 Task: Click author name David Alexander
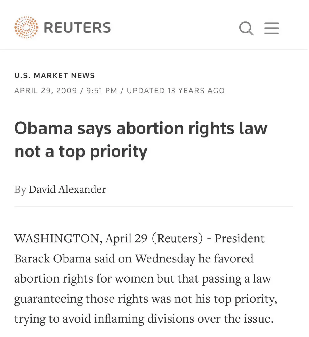point(67,189)
